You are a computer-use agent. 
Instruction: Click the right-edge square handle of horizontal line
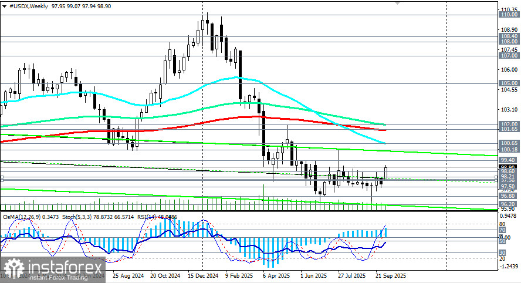[496, 177]
